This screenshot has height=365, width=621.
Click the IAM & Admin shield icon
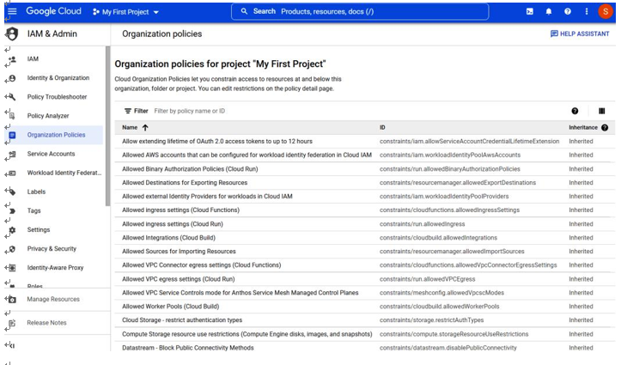12,33
